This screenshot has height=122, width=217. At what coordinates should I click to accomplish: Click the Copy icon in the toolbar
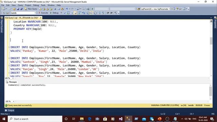(x=59, y=9)
